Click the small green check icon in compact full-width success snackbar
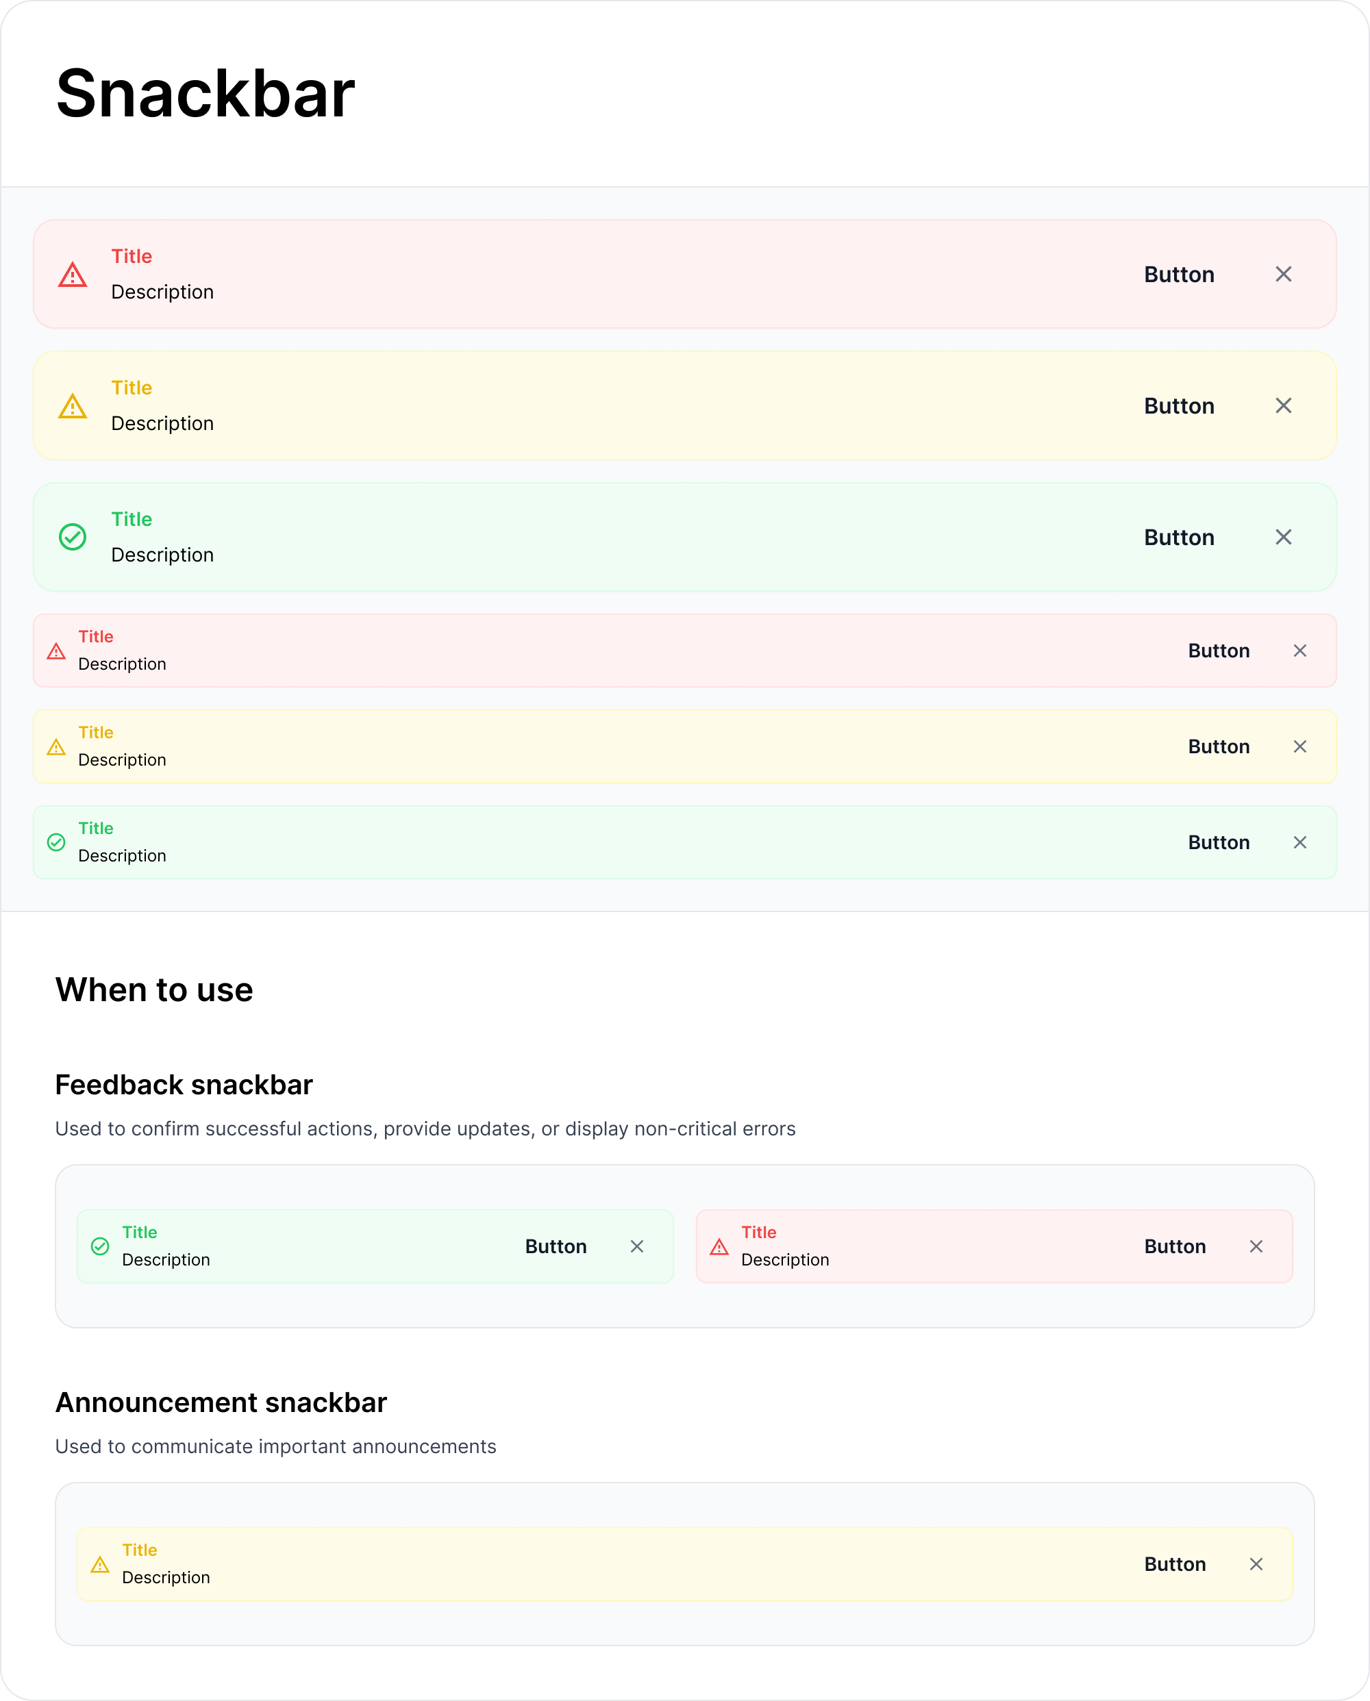 [x=56, y=842]
